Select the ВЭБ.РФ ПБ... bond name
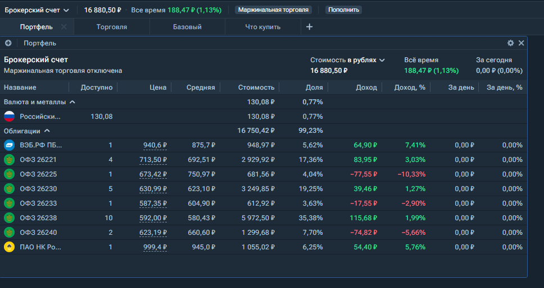544x288 pixels. click(x=41, y=145)
